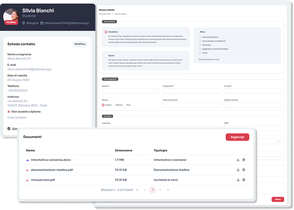Click Salva button in new user form
The width and height of the screenshot is (294, 210).
tap(278, 199)
